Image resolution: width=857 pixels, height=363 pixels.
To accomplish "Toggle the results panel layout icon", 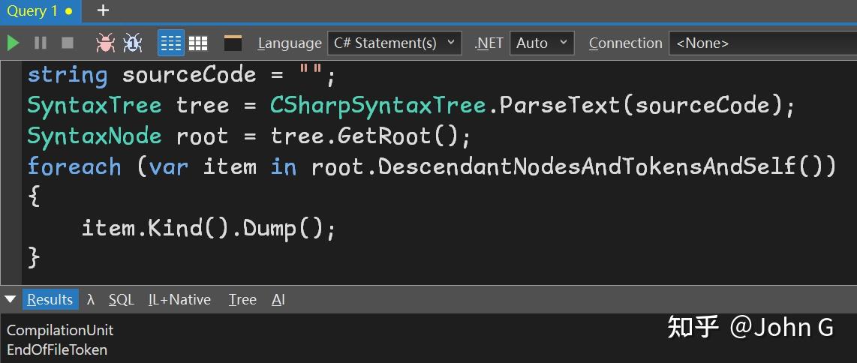I will (x=233, y=43).
